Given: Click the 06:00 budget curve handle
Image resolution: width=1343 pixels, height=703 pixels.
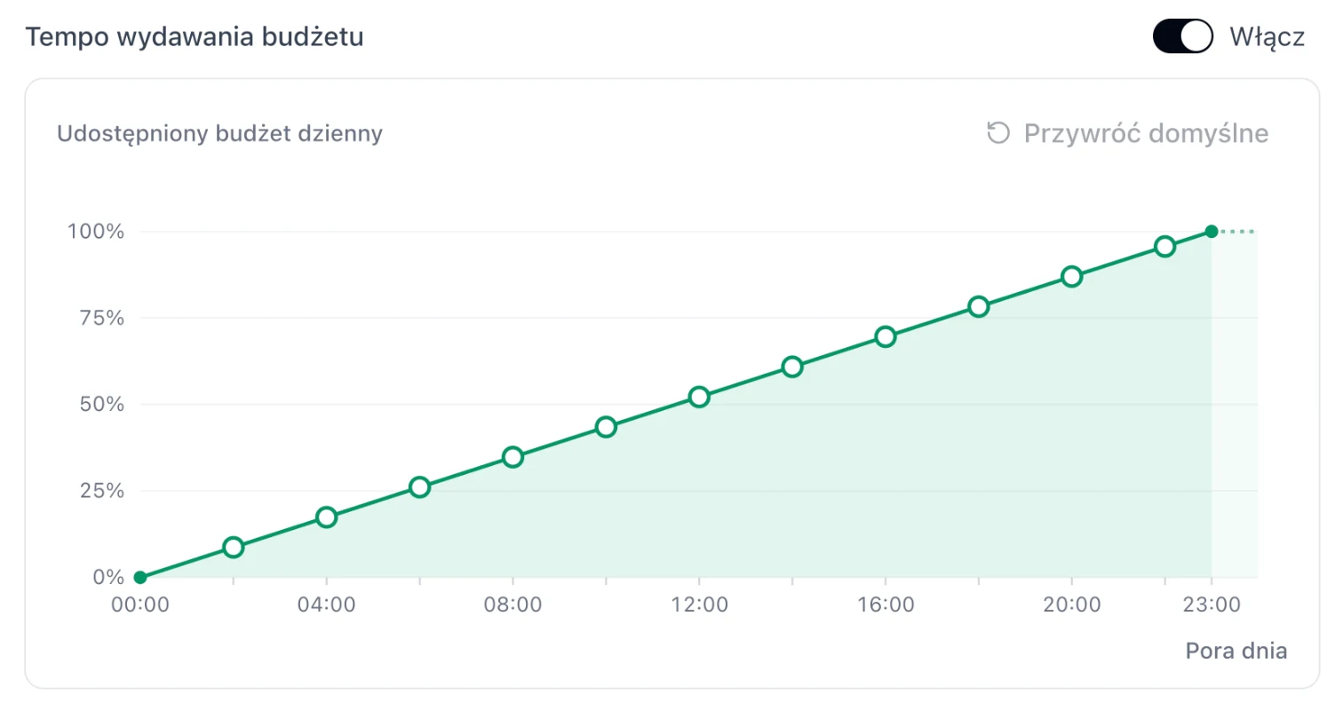Looking at the screenshot, I should click(x=419, y=487).
